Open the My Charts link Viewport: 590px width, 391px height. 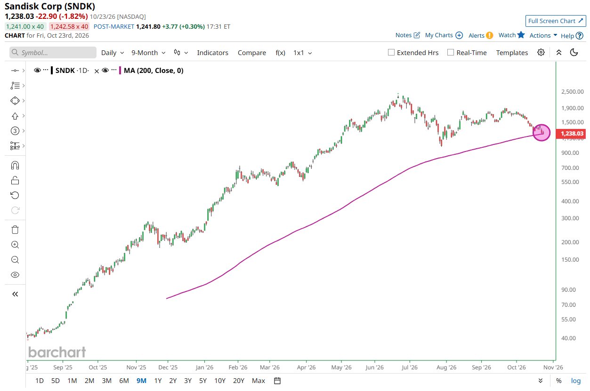click(x=439, y=35)
